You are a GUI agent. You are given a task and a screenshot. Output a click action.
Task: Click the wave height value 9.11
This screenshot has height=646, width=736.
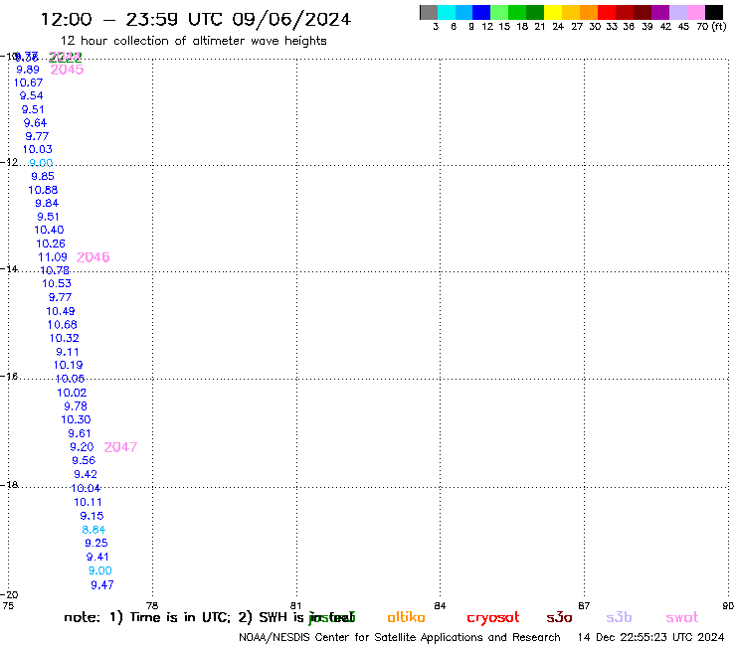point(68,352)
